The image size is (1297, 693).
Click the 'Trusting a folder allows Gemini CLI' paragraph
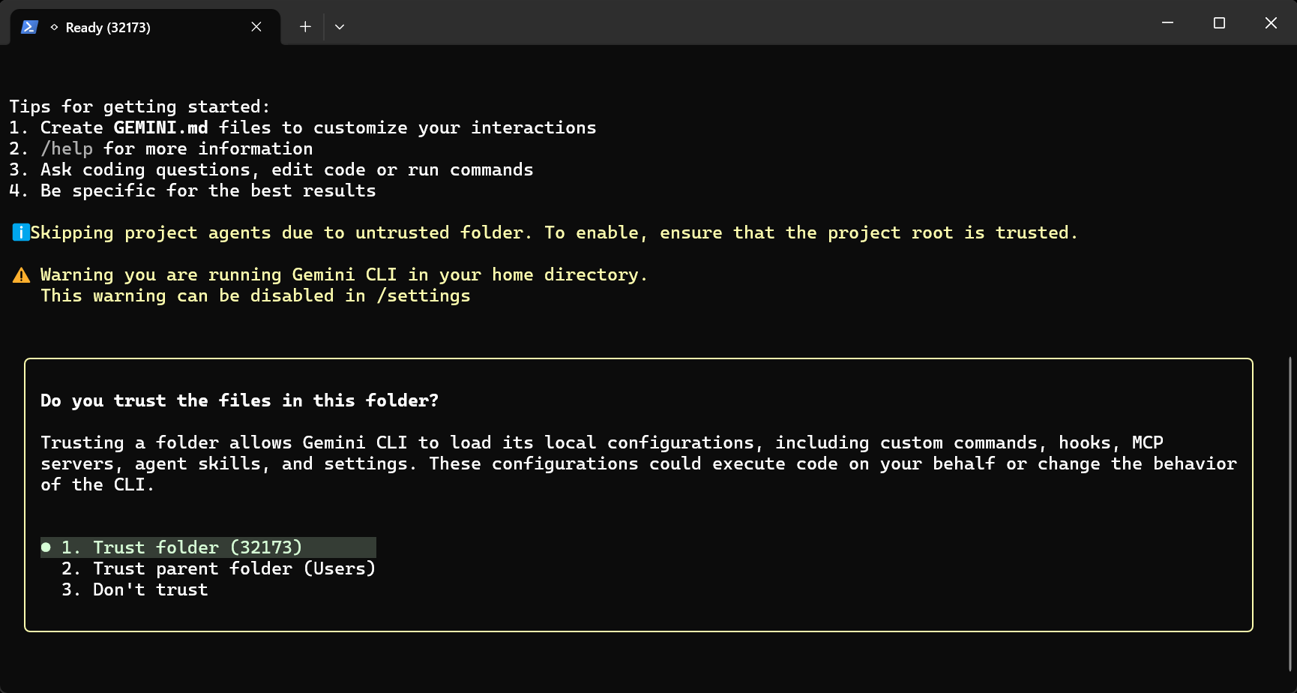tap(639, 463)
